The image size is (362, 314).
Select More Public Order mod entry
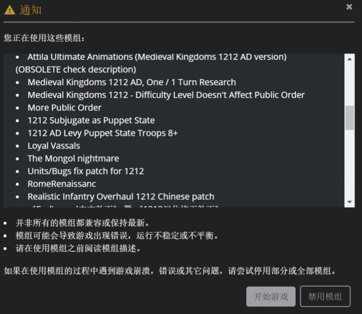click(x=65, y=108)
